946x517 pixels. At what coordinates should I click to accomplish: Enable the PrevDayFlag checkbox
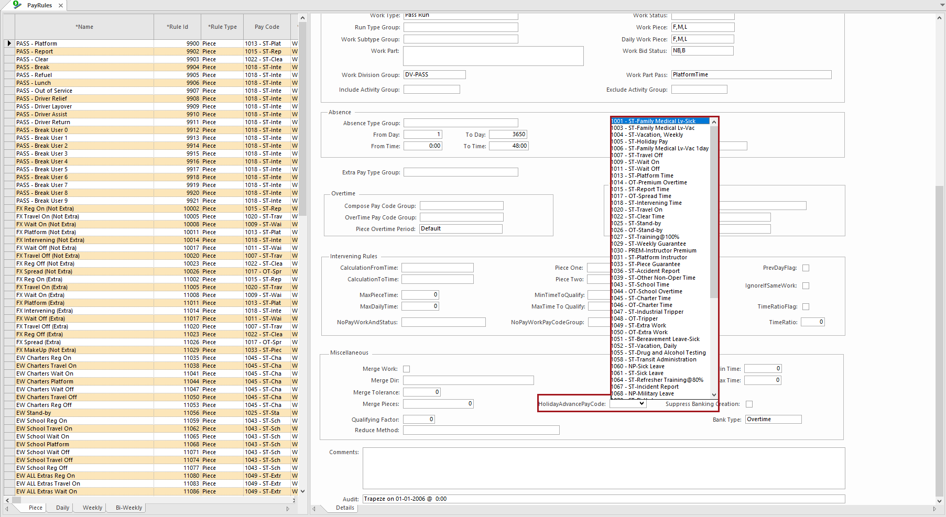pos(806,268)
